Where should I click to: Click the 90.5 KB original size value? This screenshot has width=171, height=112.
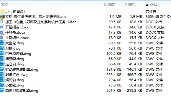click(x=115, y=22)
